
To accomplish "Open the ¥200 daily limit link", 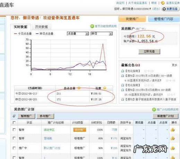I will (x=114, y=148).
